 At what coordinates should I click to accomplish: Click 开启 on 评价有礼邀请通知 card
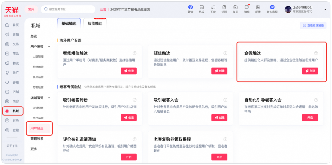129,157
